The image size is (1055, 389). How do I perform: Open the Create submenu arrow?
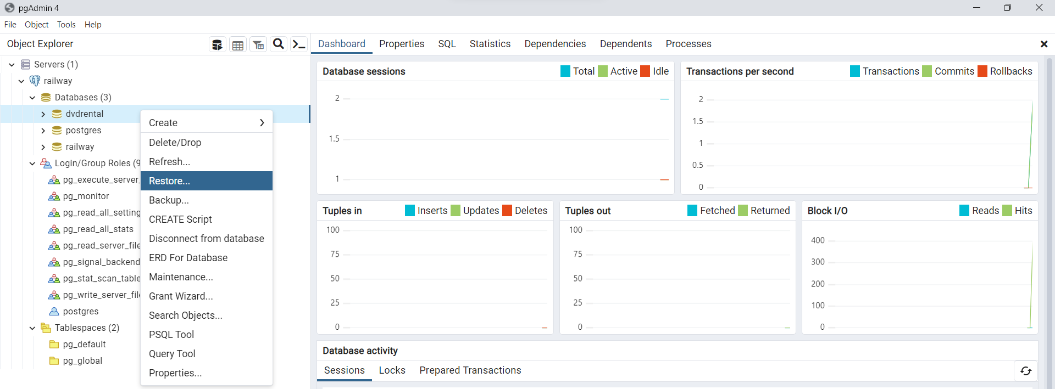click(262, 123)
